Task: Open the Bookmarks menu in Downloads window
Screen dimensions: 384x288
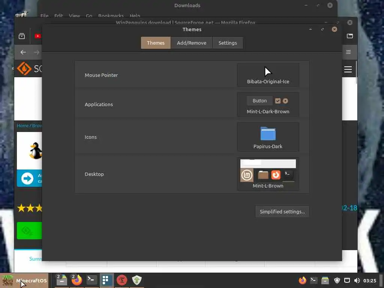Action: pyautogui.click(x=111, y=16)
